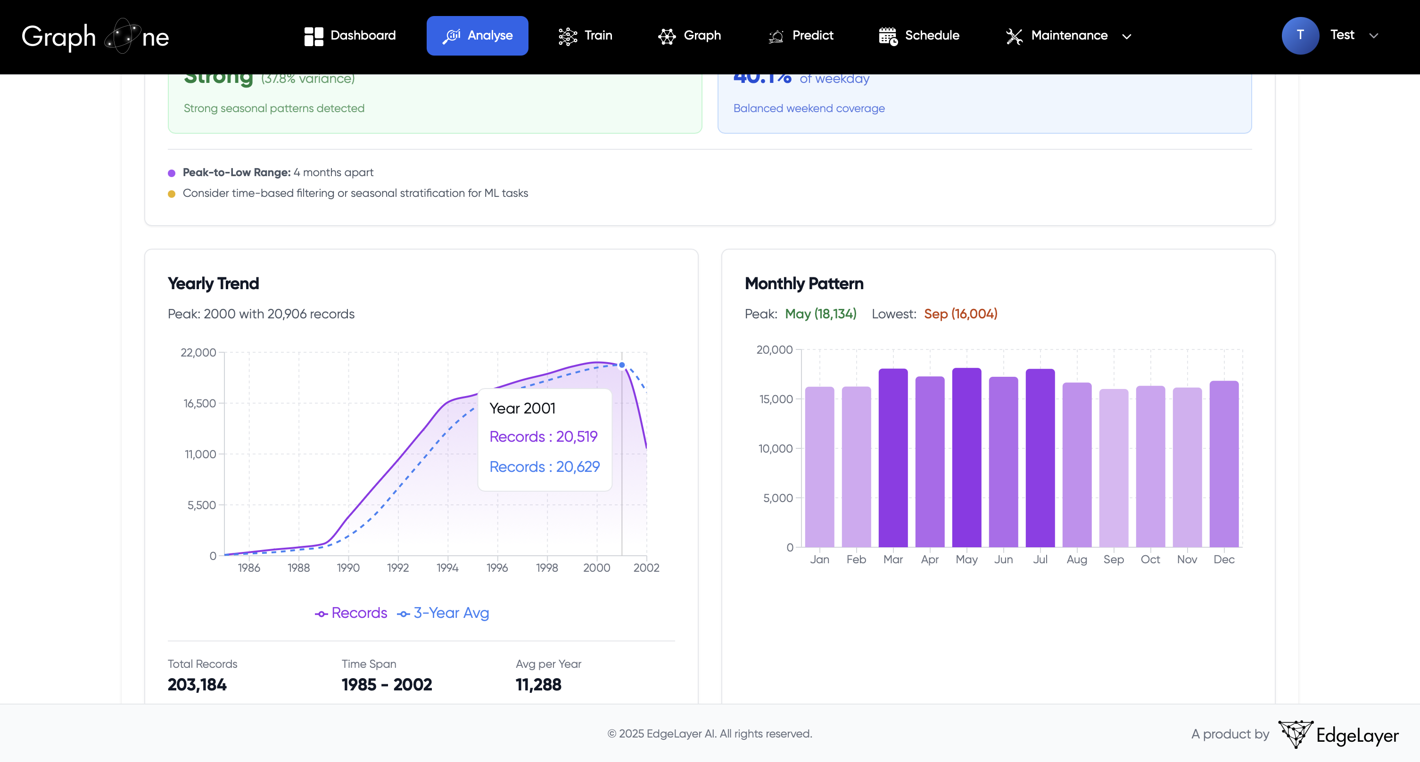Click the Schedule calendar icon
1420x762 pixels.
tap(888, 35)
